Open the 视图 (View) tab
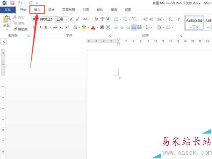 click(x=128, y=10)
